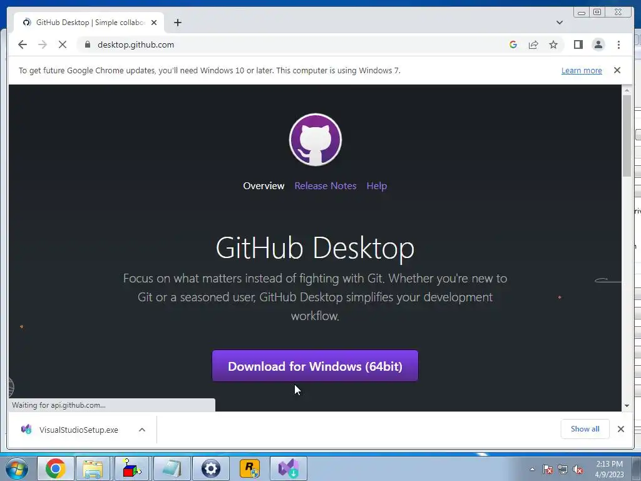Click the page scrollbar thumb
Viewport: 641px width, 481px height.
click(x=627, y=135)
